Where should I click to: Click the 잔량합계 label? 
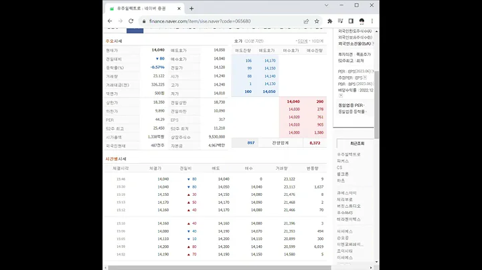(280, 143)
